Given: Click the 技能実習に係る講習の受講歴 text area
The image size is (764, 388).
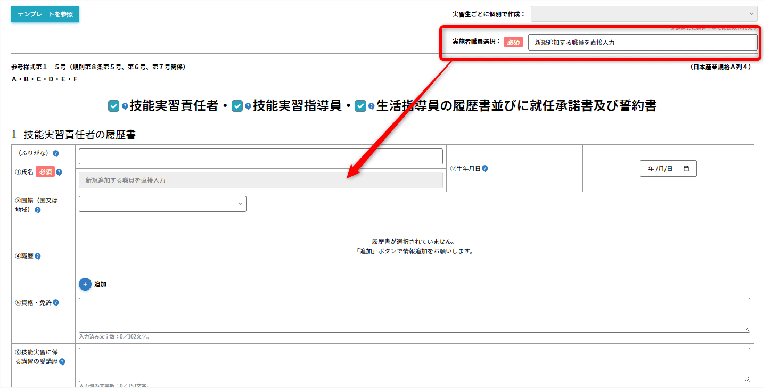Looking at the screenshot, I should (x=414, y=365).
